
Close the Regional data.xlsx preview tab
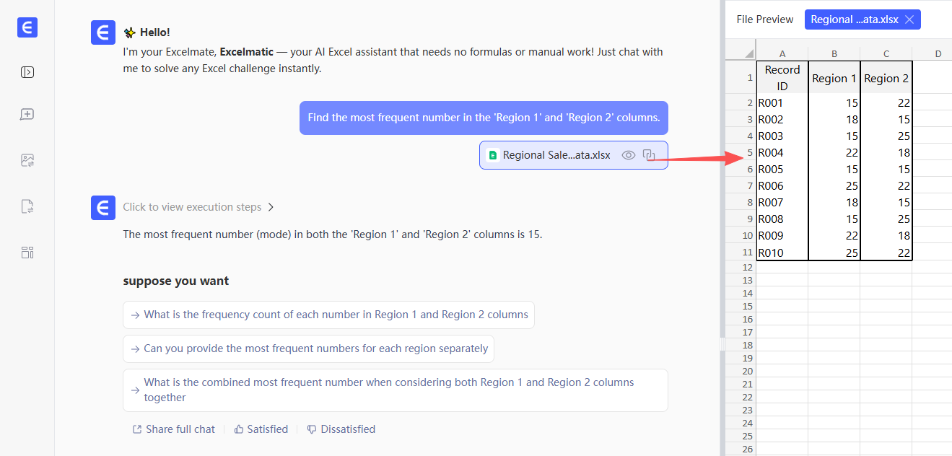point(909,19)
